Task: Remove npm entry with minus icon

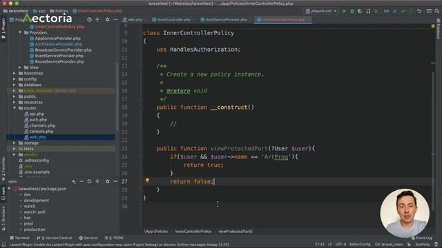Action: coord(81,182)
